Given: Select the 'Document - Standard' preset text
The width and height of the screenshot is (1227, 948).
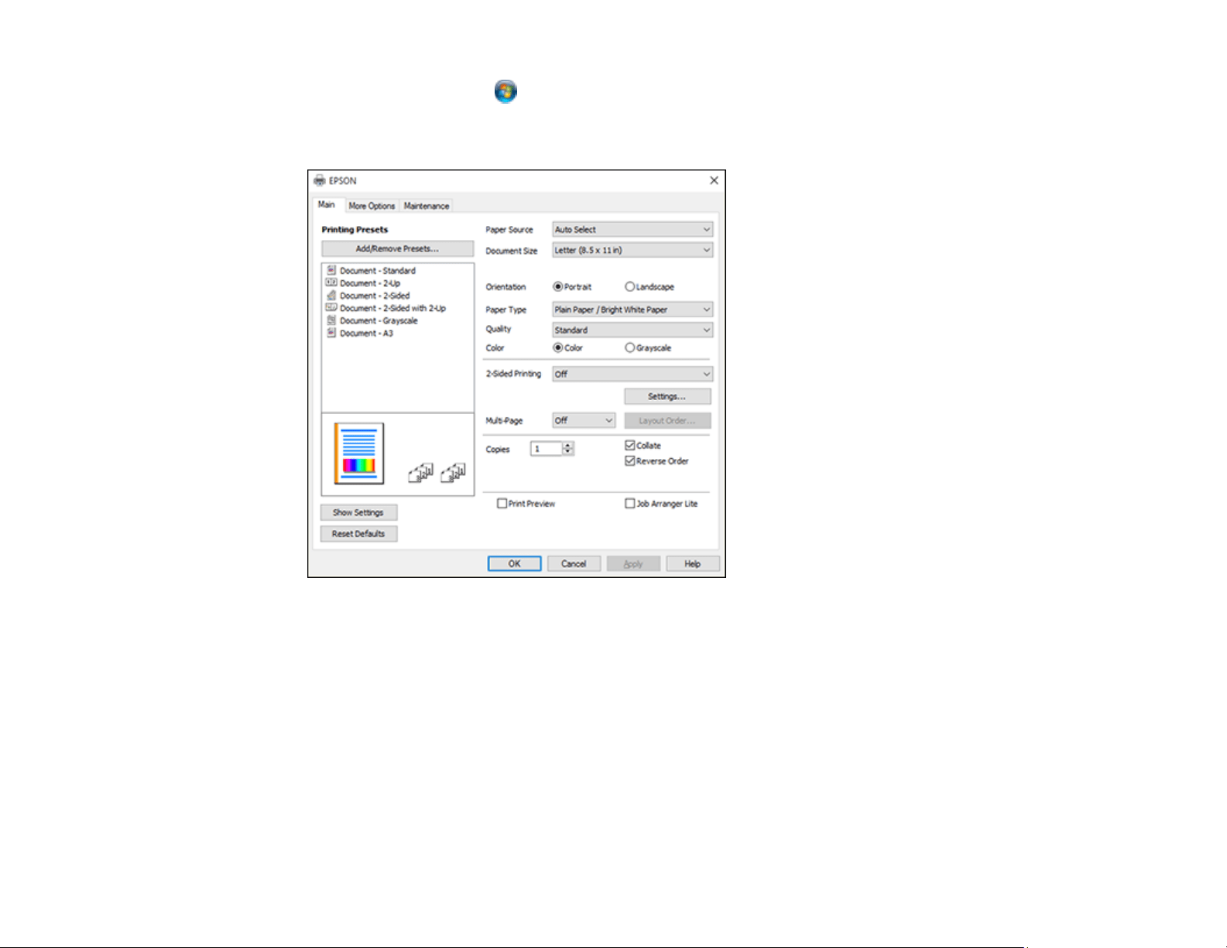Looking at the screenshot, I should [378, 271].
